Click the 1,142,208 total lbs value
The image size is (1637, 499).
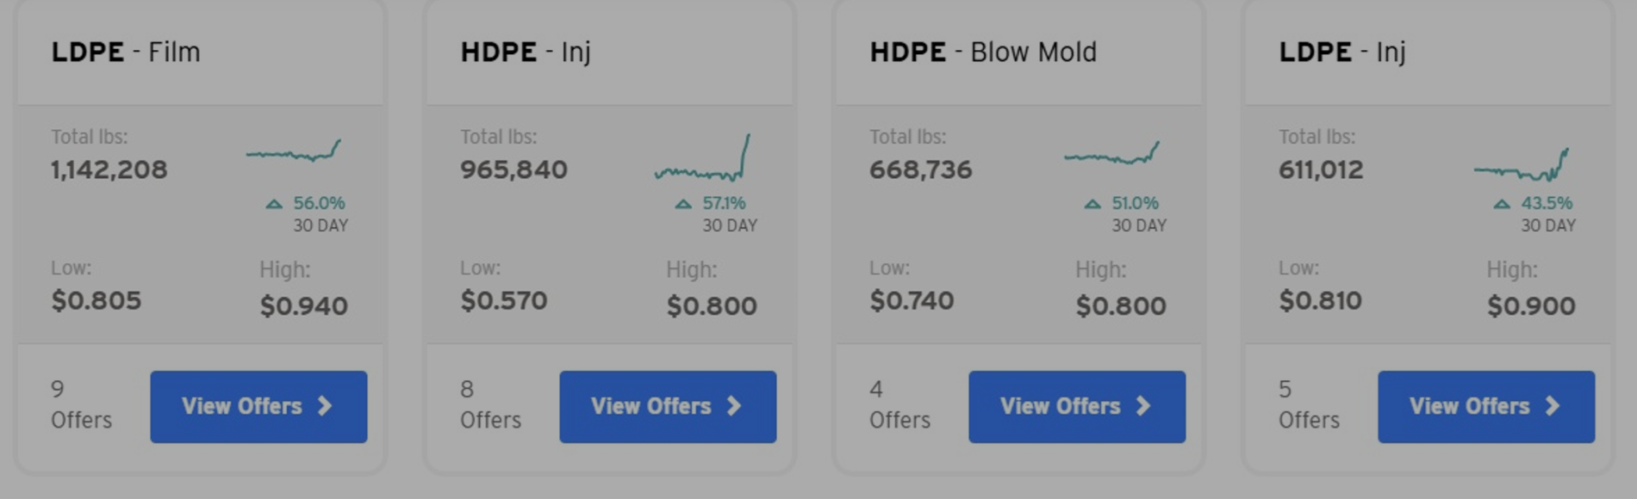coord(109,169)
